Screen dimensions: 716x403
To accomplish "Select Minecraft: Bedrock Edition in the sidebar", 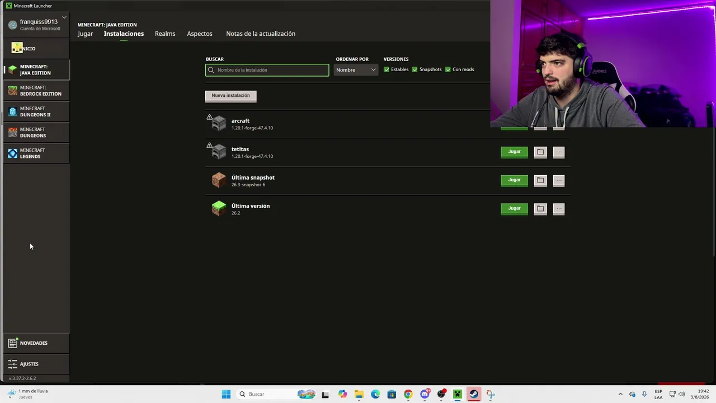I will coord(36,91).
